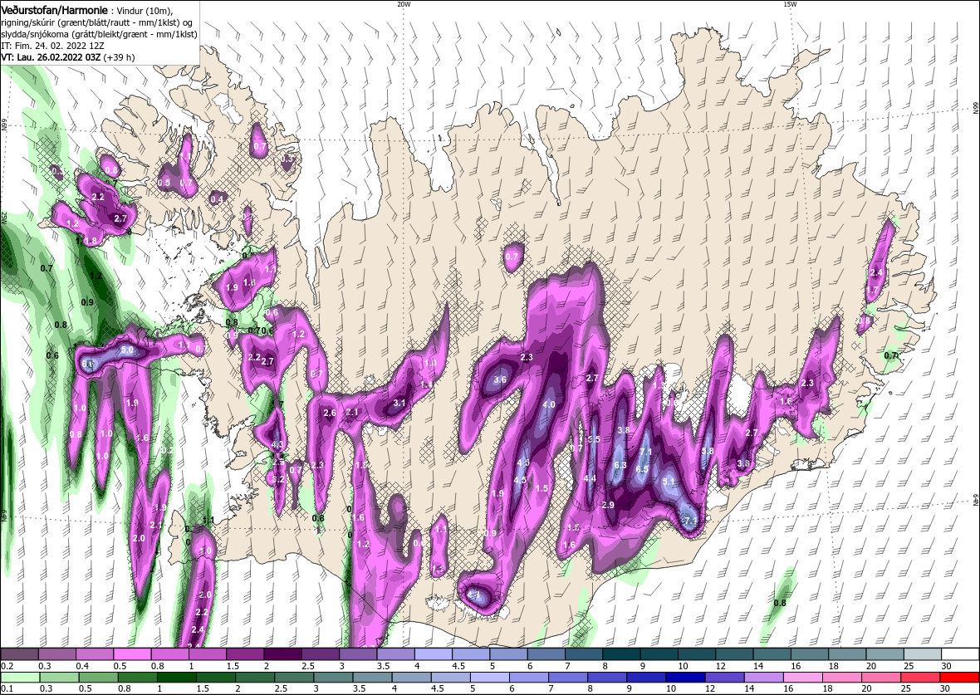The width and height of the screenshot is (980, 695).
Task: Click the 0.4 value in the Westfjords
Action: [x=217, y=199]
